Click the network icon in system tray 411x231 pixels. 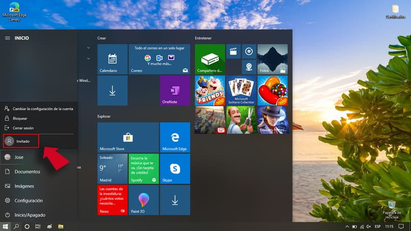pyautogui.click(x=362, y=226)
